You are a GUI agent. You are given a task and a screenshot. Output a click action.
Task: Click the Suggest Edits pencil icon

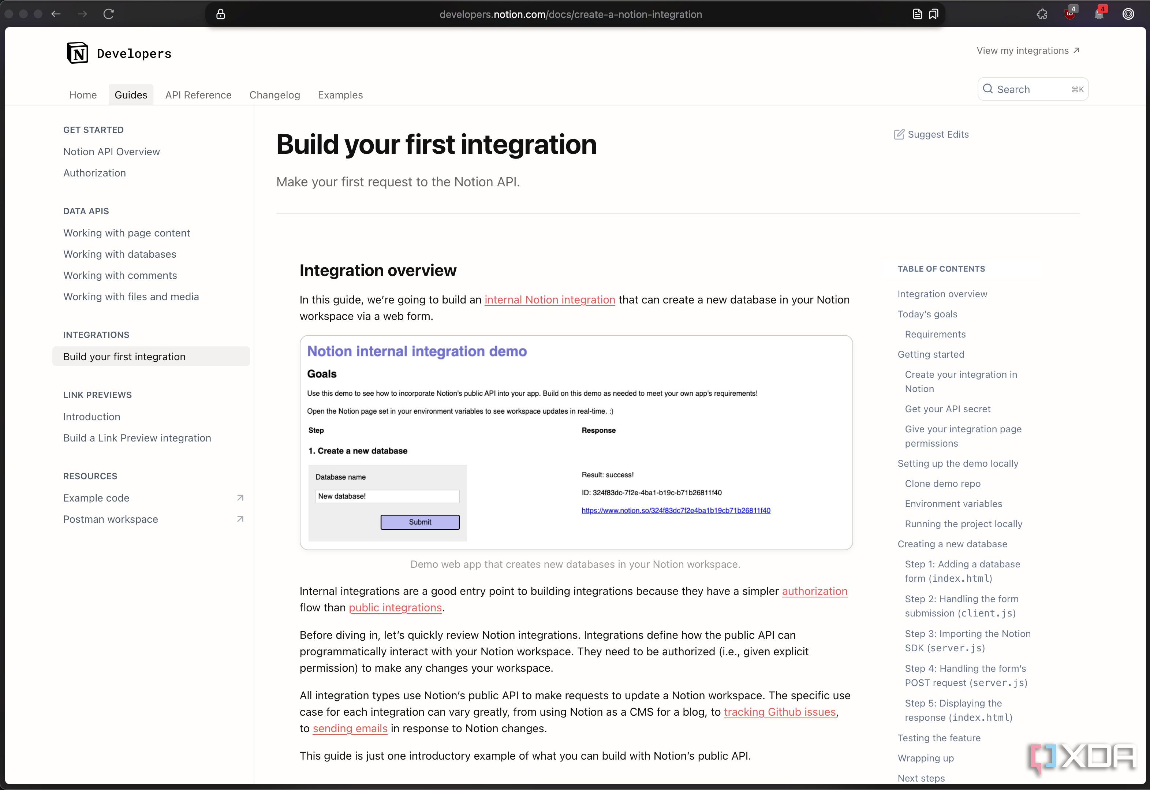click(x=899, y=134)
